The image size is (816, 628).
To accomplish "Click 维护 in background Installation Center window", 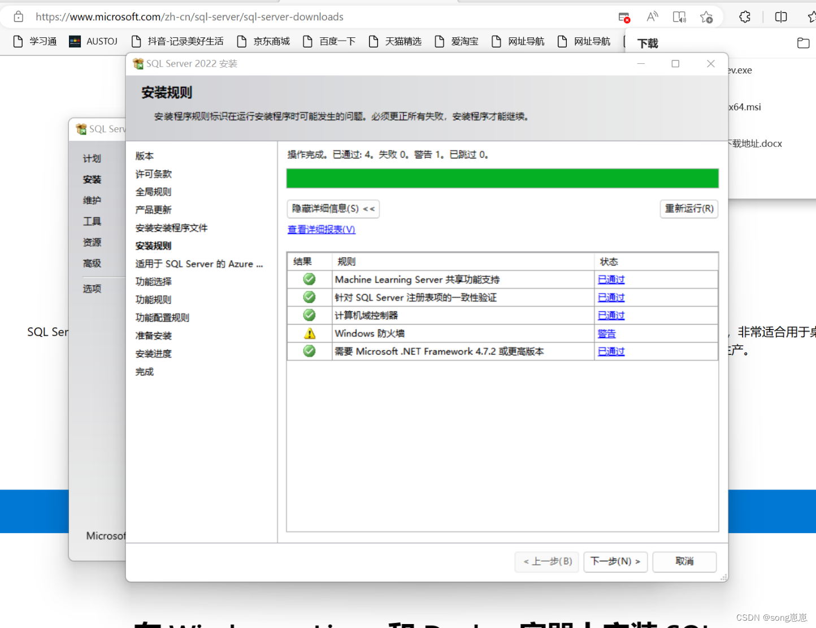I will tap(92, 201).
